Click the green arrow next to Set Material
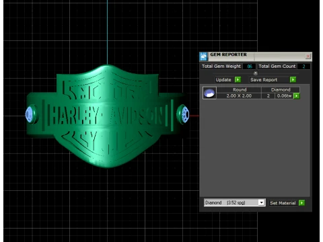This screenshot has height=242, width=323. click(x=301, y=203)
